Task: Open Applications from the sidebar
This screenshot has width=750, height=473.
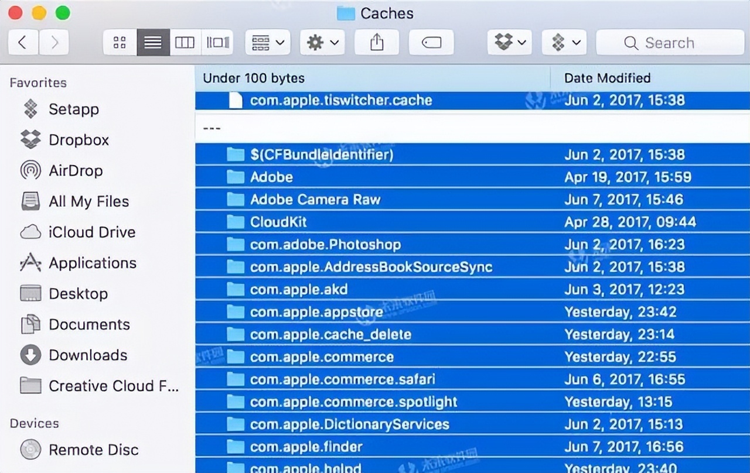Action: 92,263
